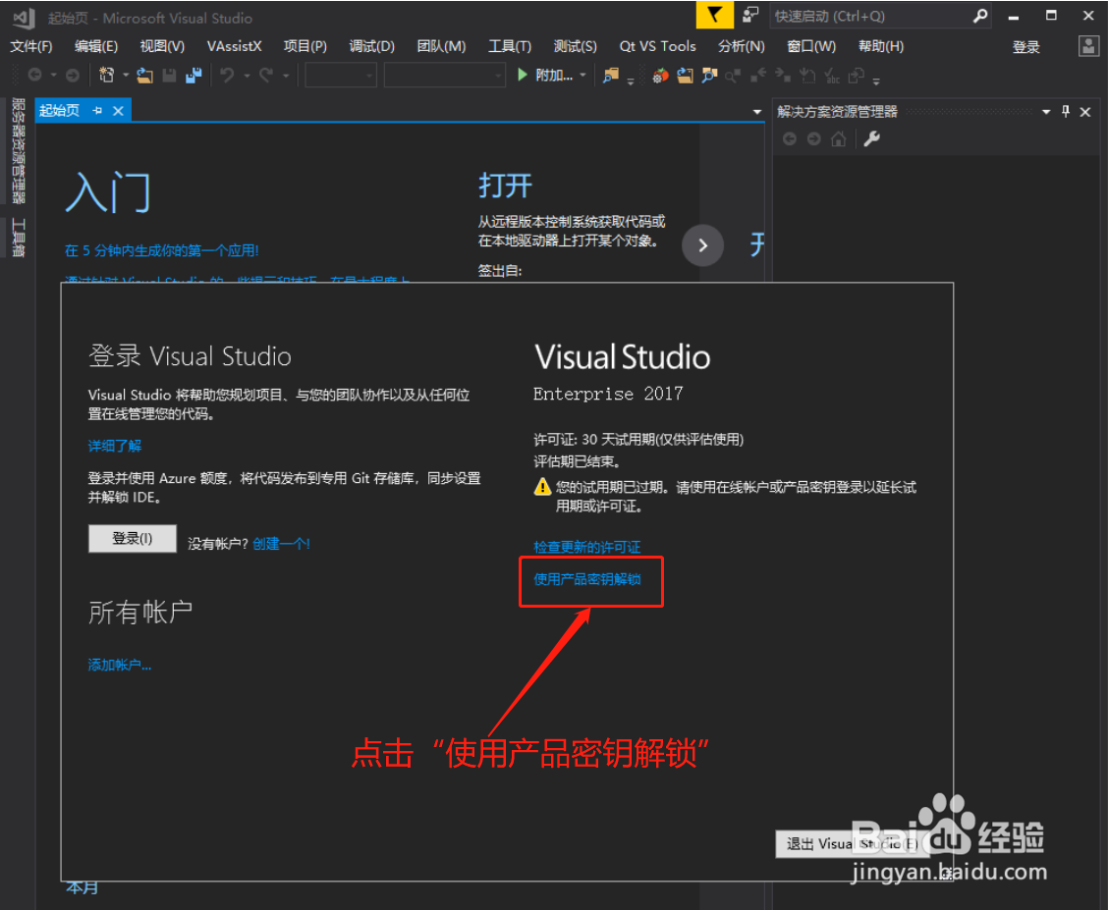1108x910 pixels.
Task: Open the 工具箱 side tab
Action: tap(19, 237)
